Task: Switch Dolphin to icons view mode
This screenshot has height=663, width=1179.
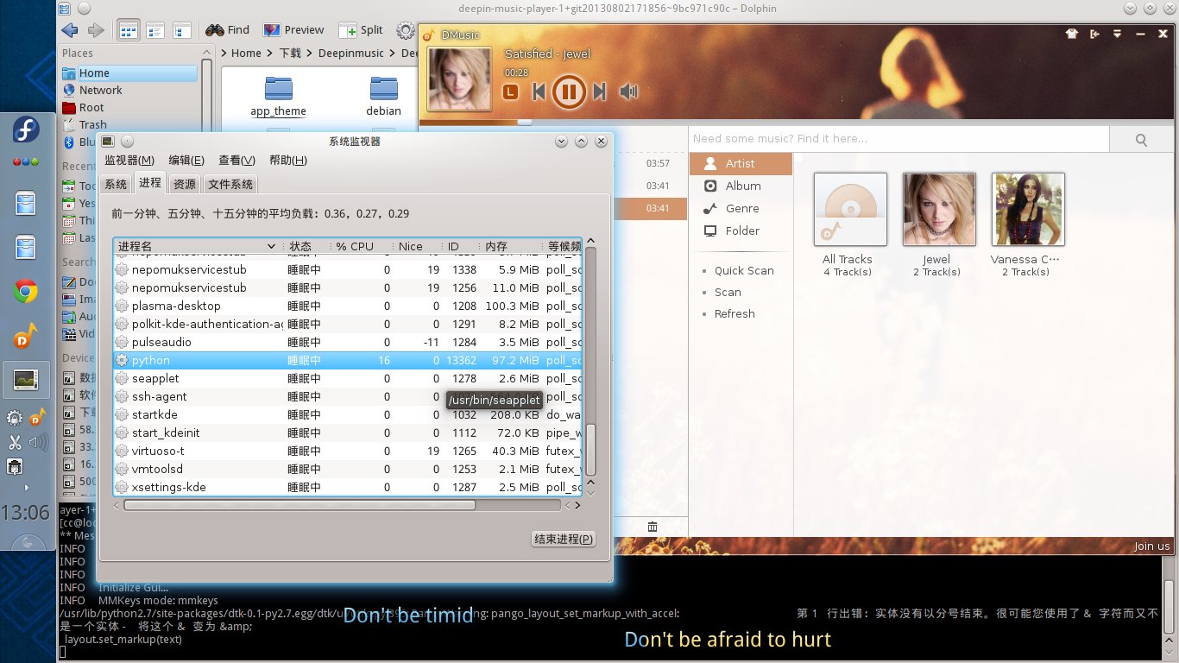Action: point(129,30)
